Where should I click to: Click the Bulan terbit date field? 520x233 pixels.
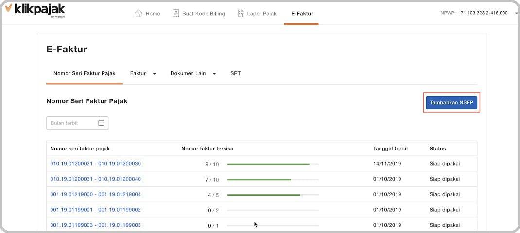tap(77, 123)
